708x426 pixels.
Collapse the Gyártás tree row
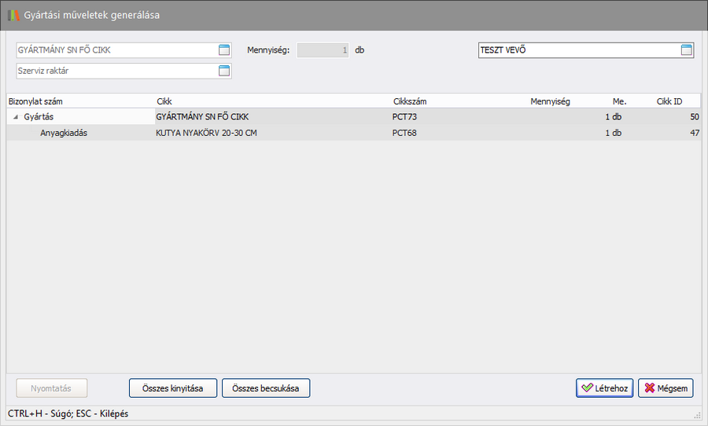pyautogui.click(x=16, y=117)
